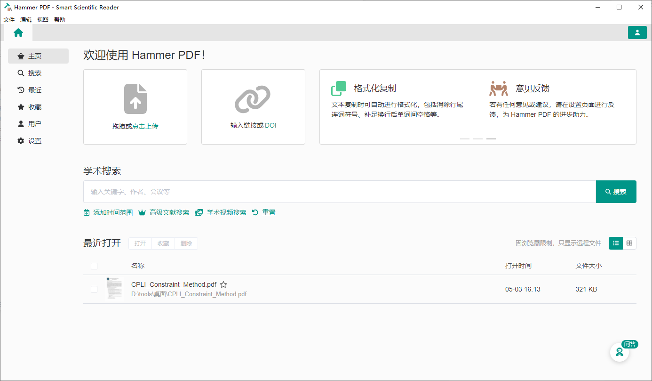652x381 pixels.
Task: Click the upload file icon
Action: [135, 99]
